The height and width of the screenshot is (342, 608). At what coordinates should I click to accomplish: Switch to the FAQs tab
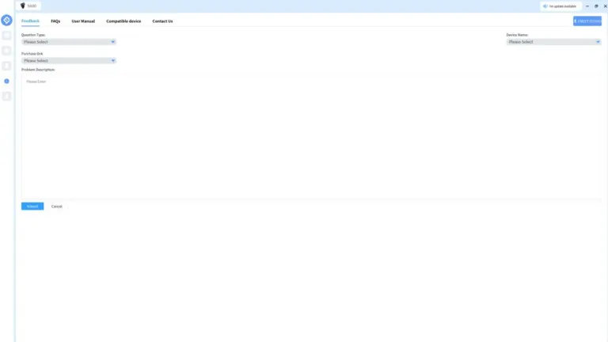55,21
